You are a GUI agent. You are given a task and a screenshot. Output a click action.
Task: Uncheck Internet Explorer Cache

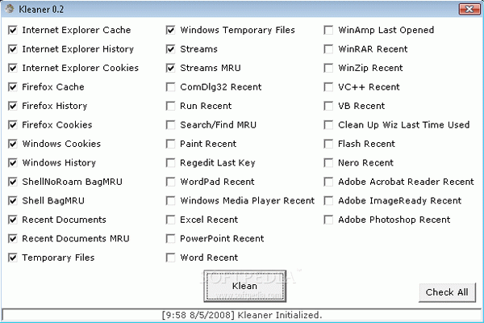pos(13,31)
